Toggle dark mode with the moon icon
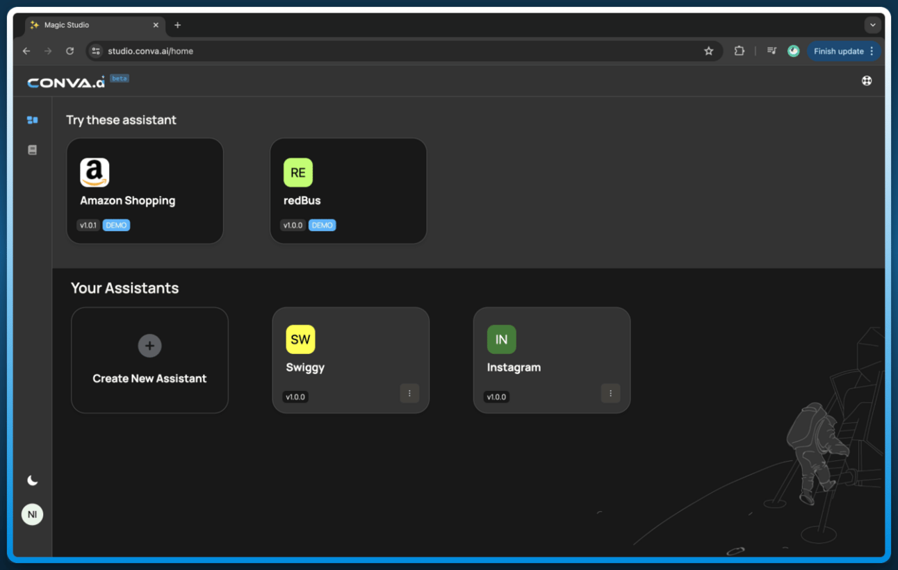This screenshot has height=570, width=898. click(32, 480)
